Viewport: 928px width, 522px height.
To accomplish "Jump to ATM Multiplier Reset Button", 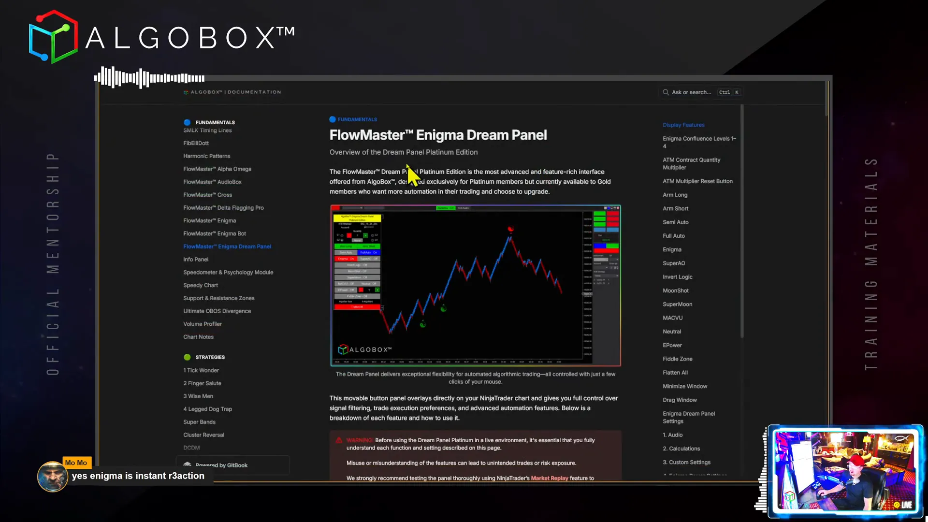I will [697, 181].
